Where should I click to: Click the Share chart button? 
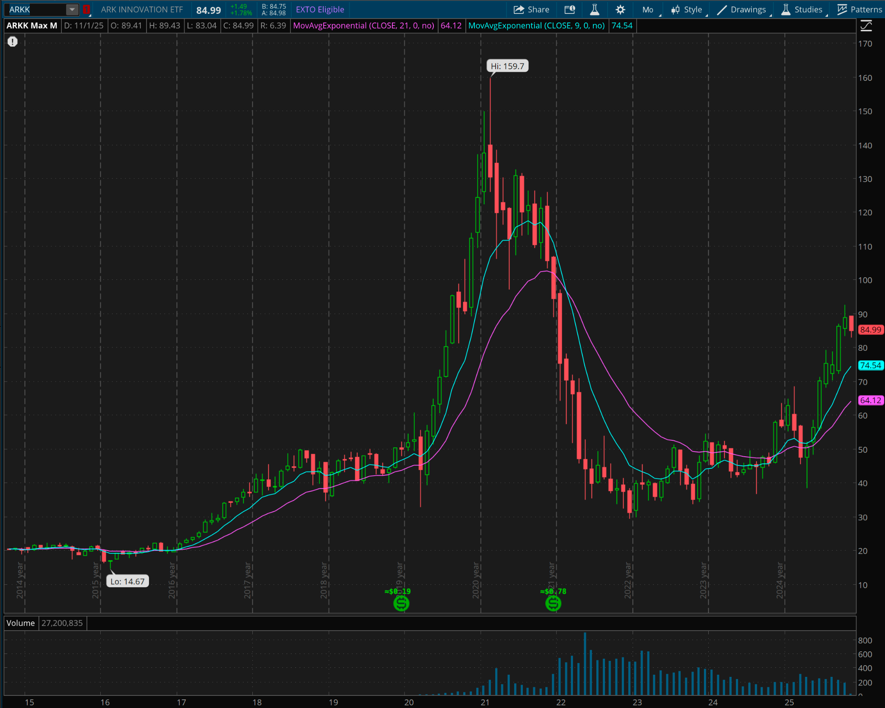(531, 10)
